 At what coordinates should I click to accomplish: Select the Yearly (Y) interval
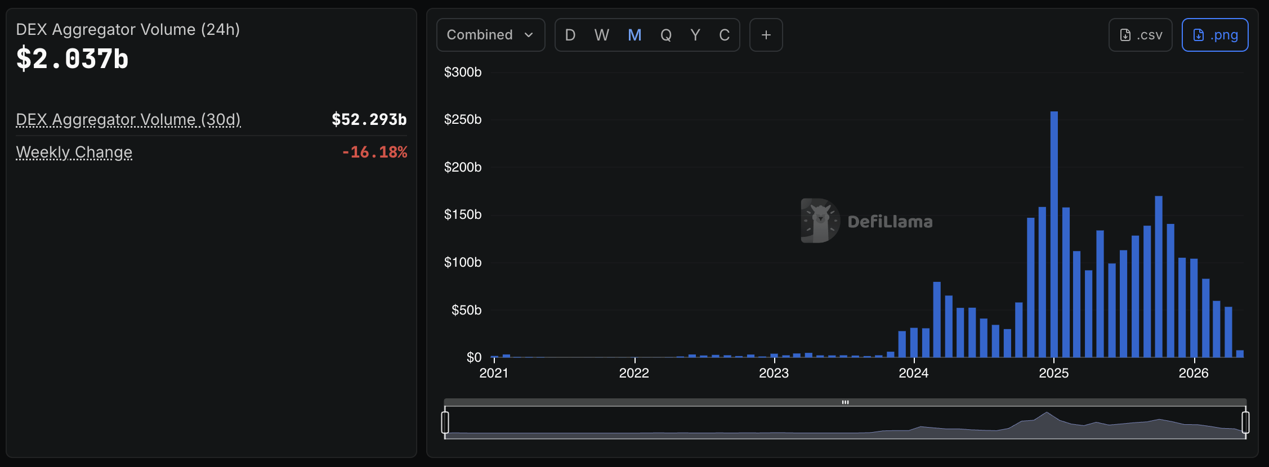(x=695, y=35)
